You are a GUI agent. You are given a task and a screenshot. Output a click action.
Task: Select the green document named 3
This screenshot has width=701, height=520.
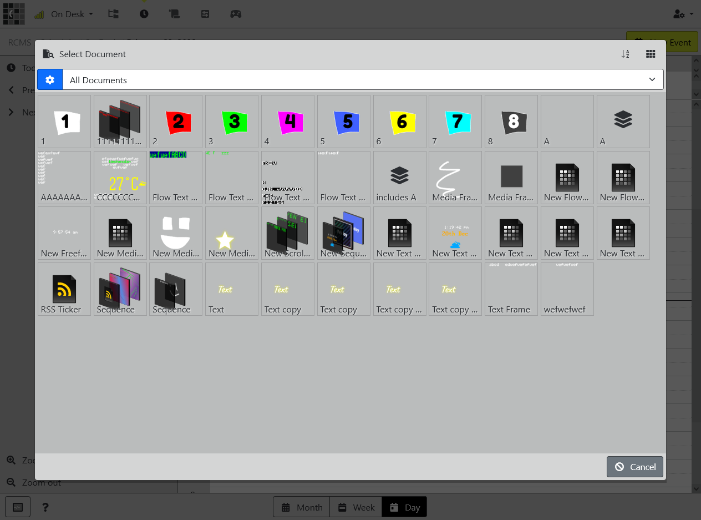pos(232,122)
